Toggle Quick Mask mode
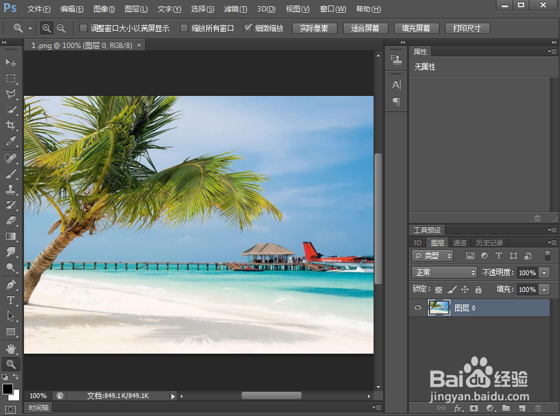The height and width of the screenshot is (416, 560). pyautogui.click(x=11, y=409)
